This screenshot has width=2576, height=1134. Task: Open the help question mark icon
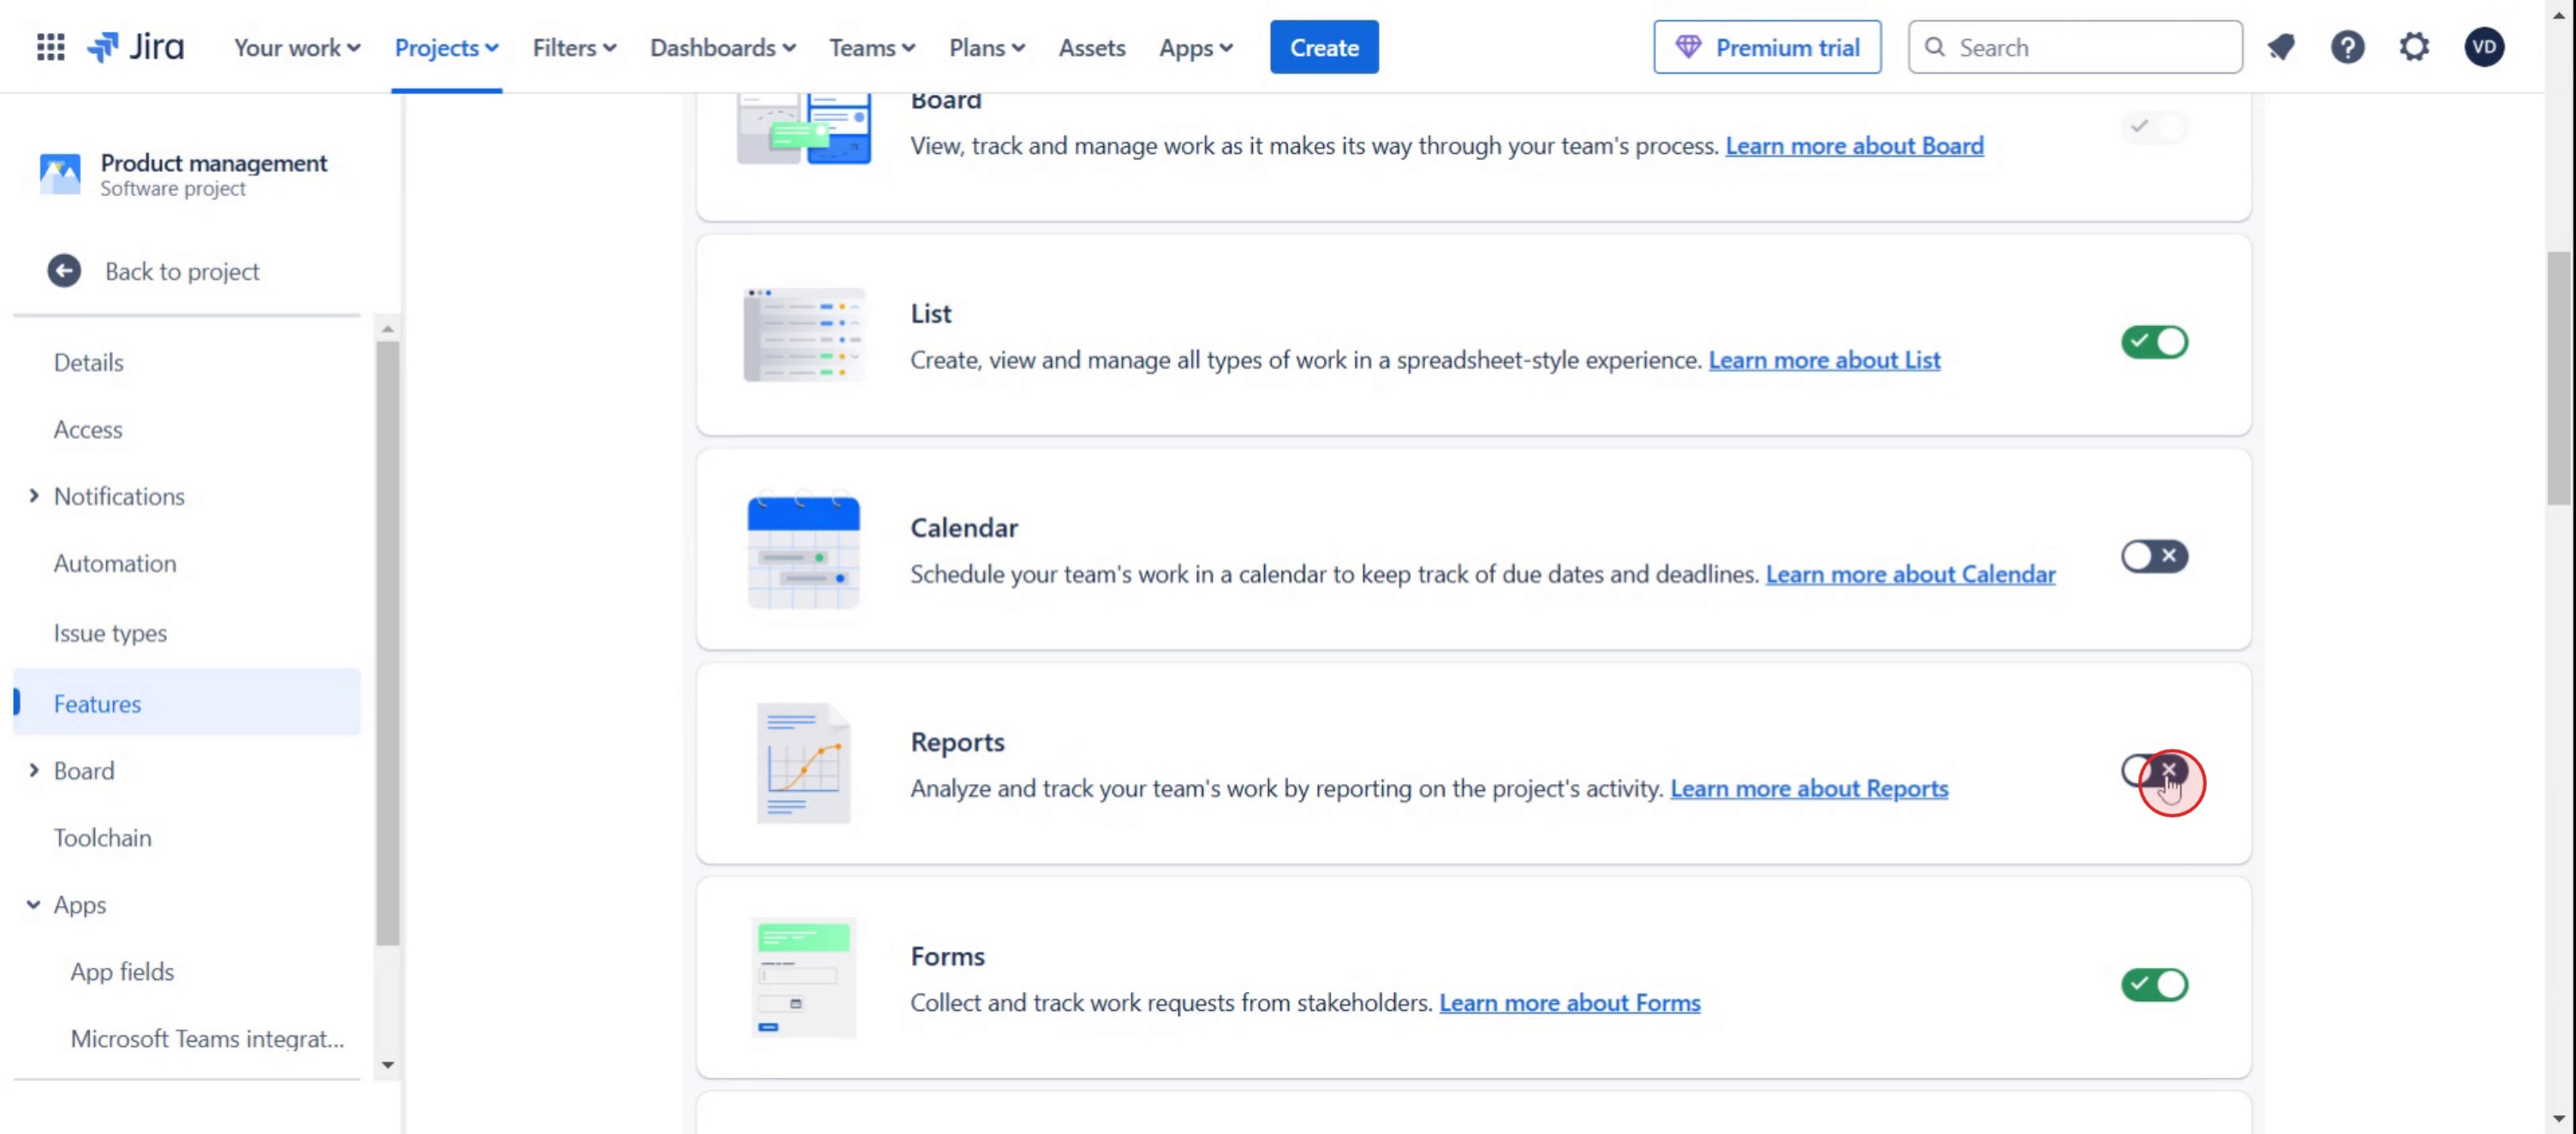(2347, 47)
